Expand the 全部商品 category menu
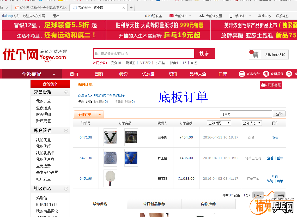The image size is (297, 217). coord(54,74)
